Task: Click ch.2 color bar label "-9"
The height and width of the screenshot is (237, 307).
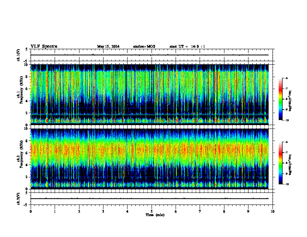Action: tap(286, 174)
